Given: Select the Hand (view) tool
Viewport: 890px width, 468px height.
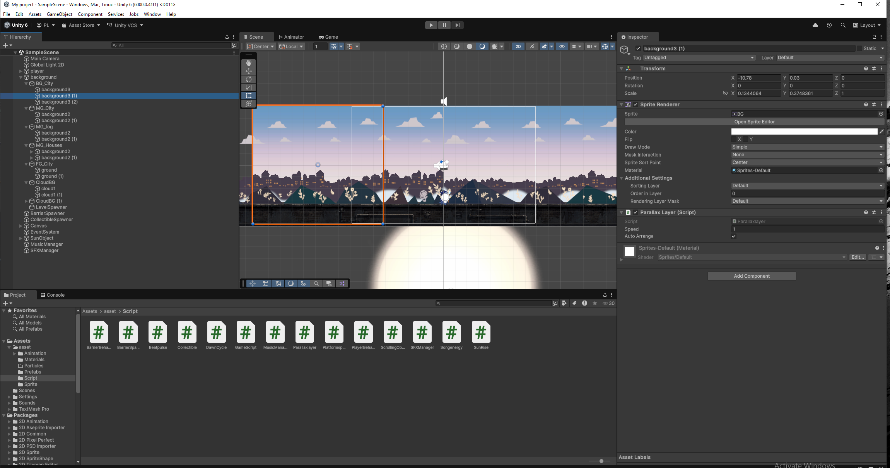Looking at the screenshot, I should tap(249, 63).
